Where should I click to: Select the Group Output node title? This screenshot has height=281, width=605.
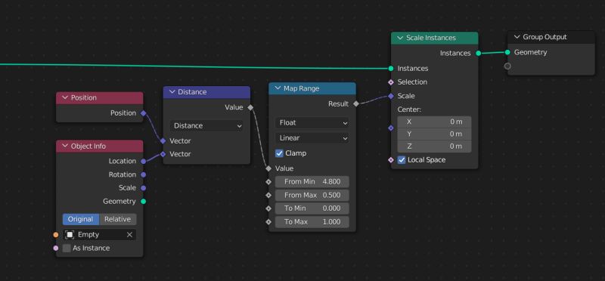544,37
